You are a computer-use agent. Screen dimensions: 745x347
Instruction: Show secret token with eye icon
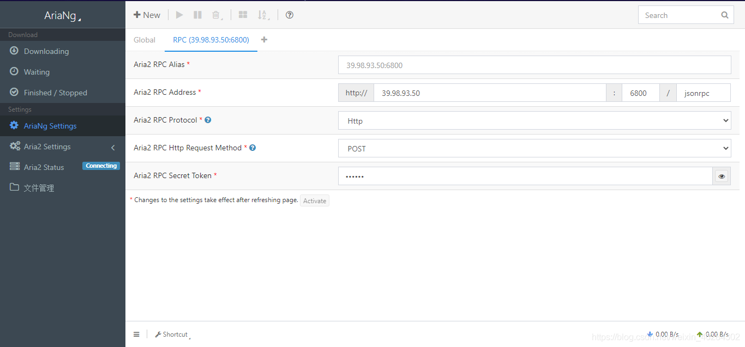tap(722, 176)
